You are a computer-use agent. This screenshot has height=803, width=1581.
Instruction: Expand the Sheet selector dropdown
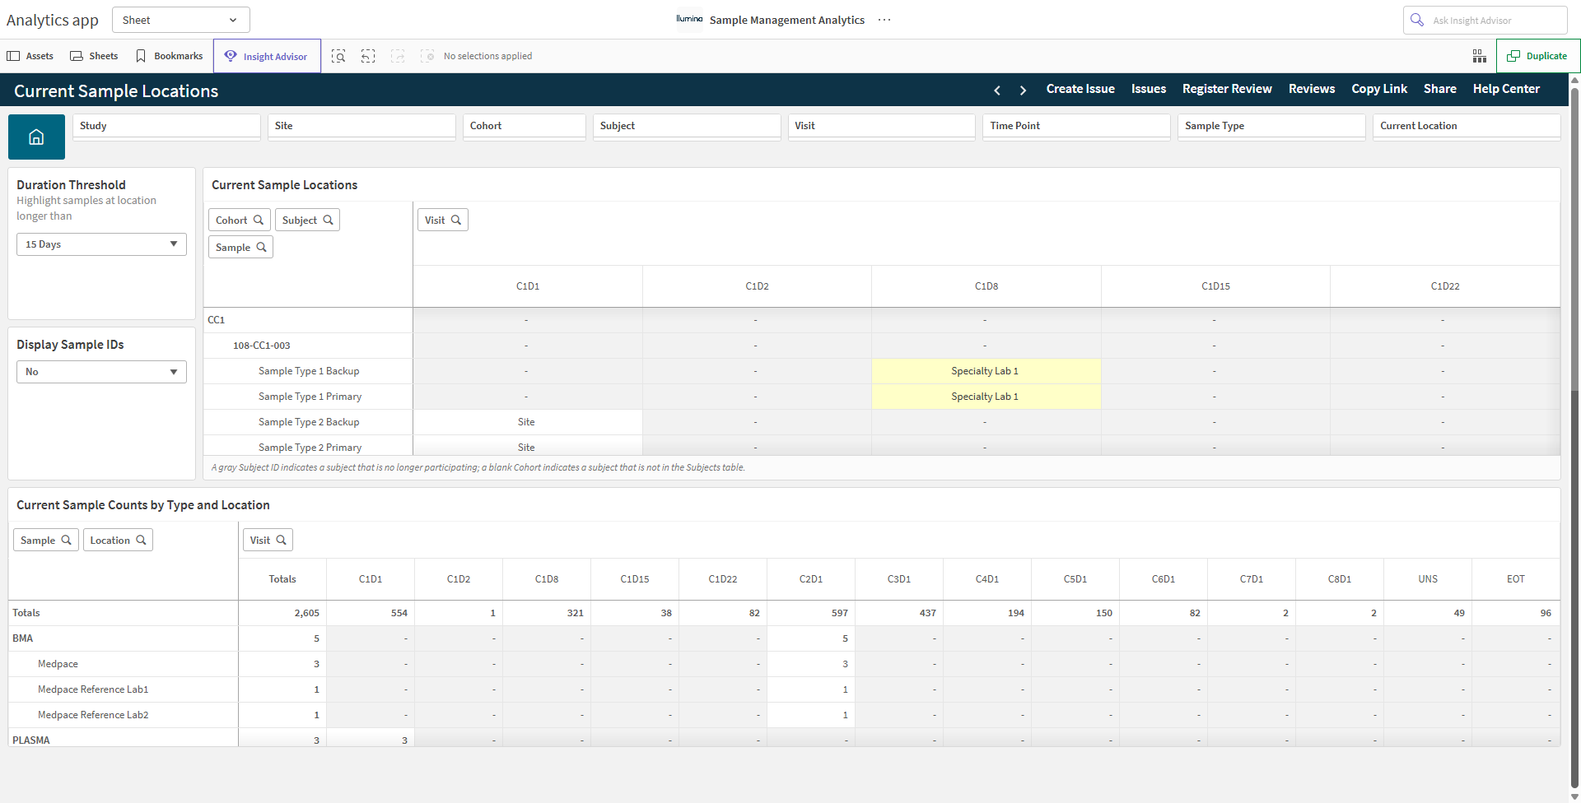click(181, 20)
